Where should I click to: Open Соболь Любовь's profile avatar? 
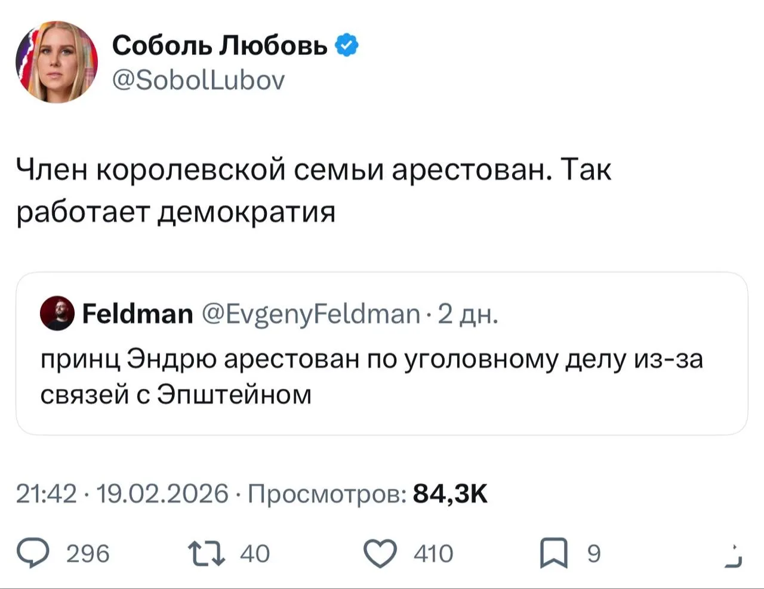coord(56,62)
